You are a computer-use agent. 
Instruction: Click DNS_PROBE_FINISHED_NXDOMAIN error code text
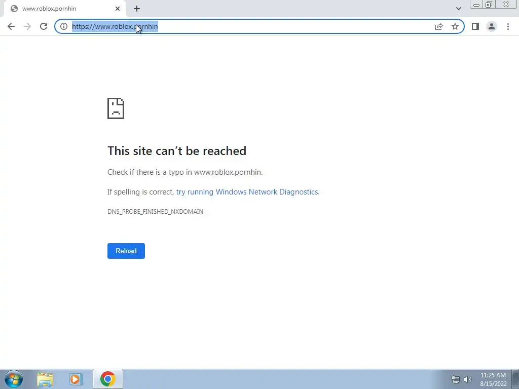point(155,211)
